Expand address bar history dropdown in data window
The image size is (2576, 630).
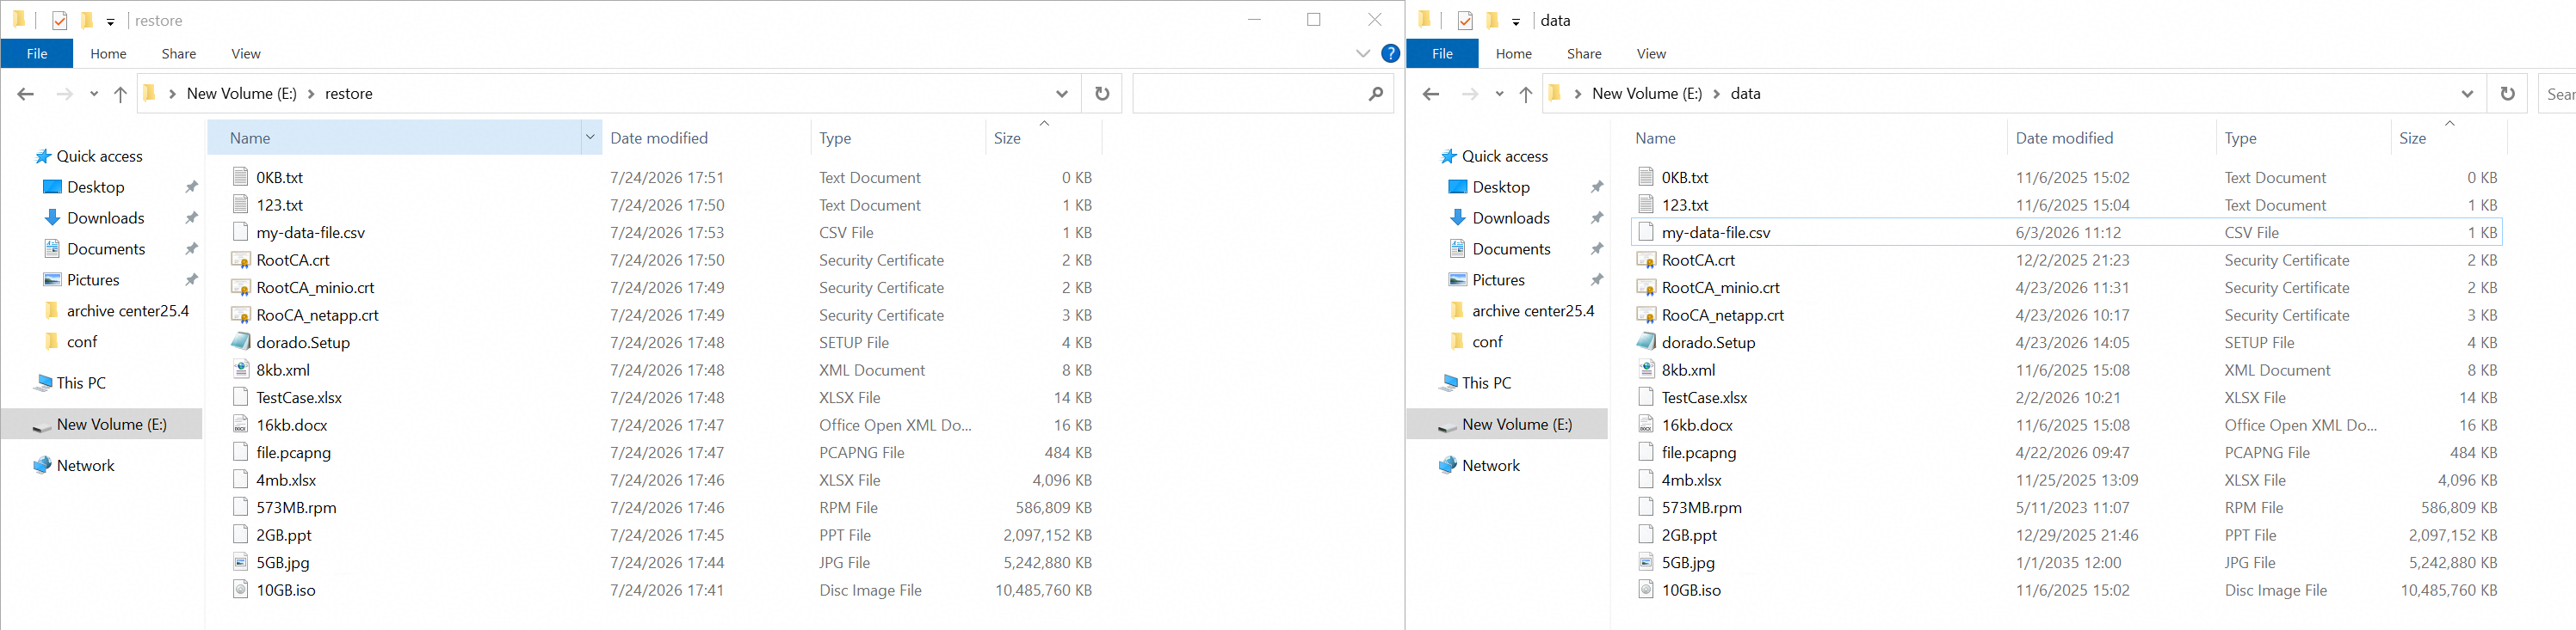pyautogui.click(x=2467, y=94)
